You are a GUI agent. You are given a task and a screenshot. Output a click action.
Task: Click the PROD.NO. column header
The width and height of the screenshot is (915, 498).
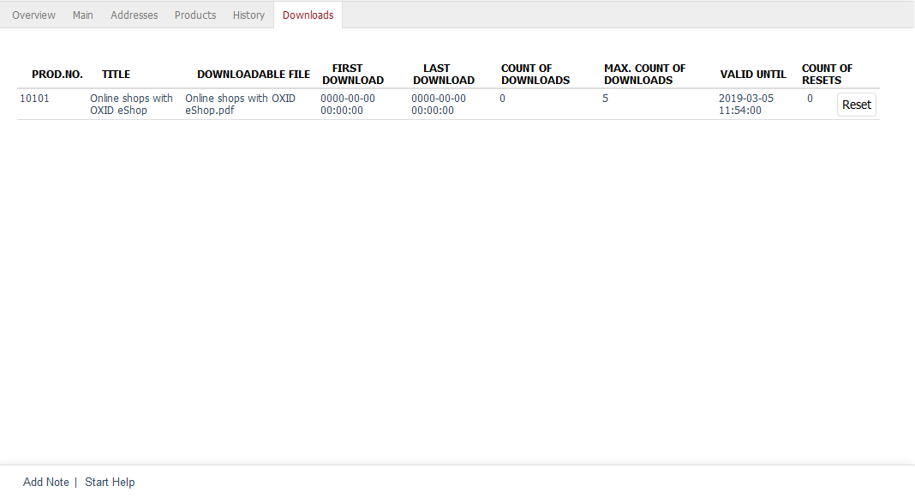point(57,75)
